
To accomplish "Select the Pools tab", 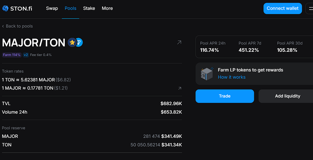I will pos(70,8).
